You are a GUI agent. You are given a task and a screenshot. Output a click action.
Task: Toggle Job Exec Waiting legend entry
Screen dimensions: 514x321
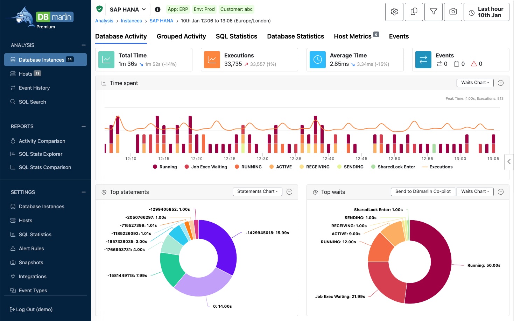point(206,167)
